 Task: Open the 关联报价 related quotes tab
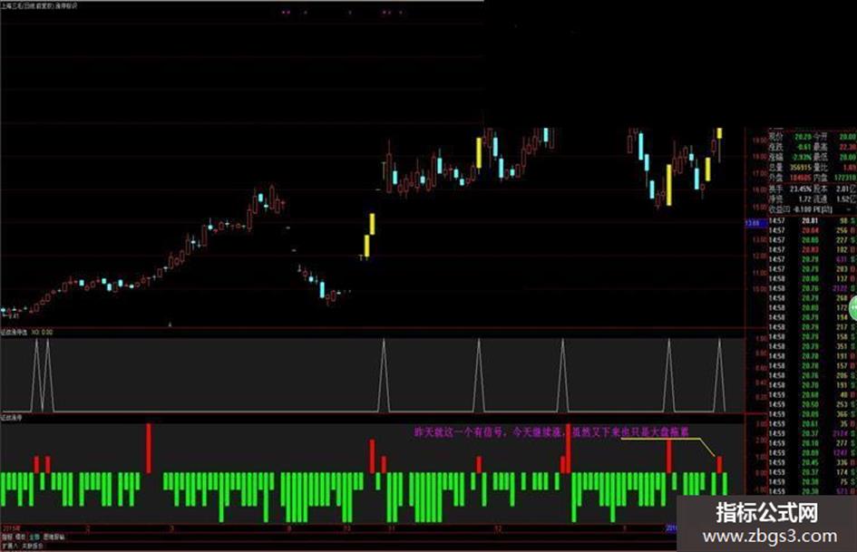click(x=33, y=546)
